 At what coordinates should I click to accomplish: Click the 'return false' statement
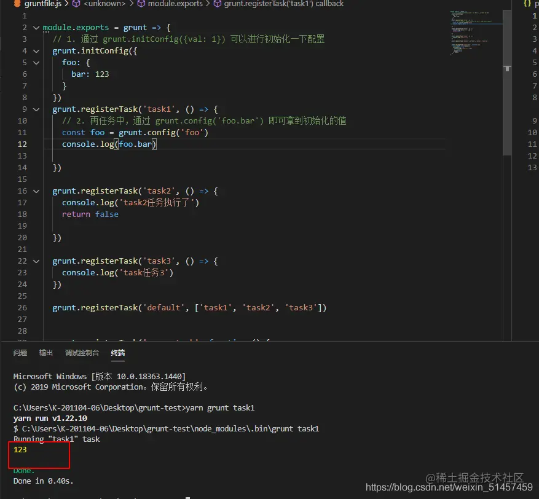(90, 214)
